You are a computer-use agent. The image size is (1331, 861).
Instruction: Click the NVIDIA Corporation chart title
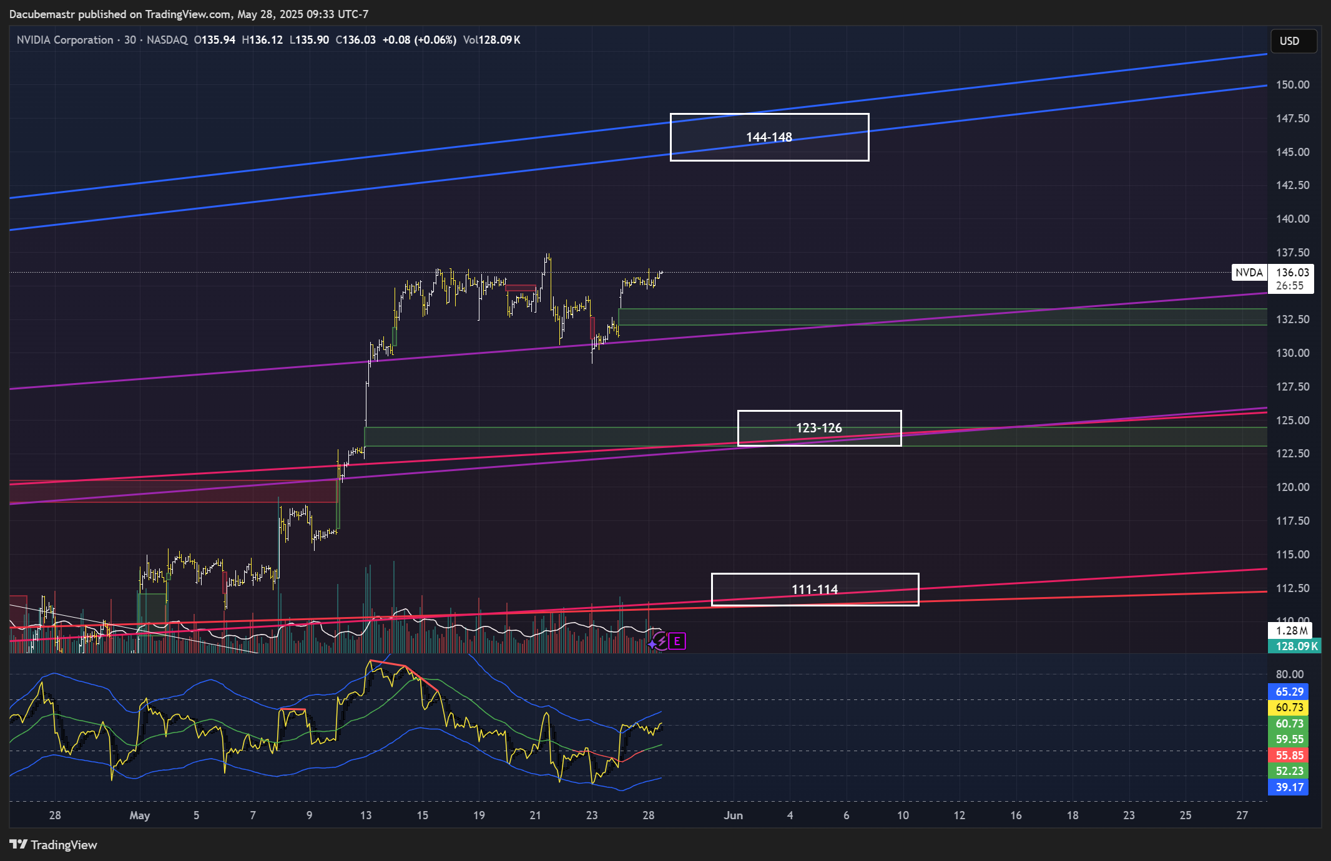(x=65, y=40)
